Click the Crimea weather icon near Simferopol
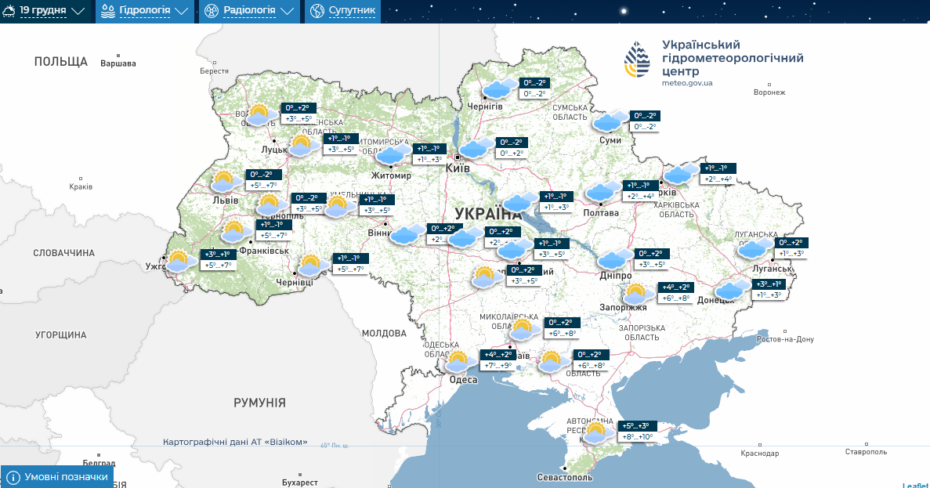The height and width of the screenshot is (488, 930). pyautogui.click(x=597, y=432)
